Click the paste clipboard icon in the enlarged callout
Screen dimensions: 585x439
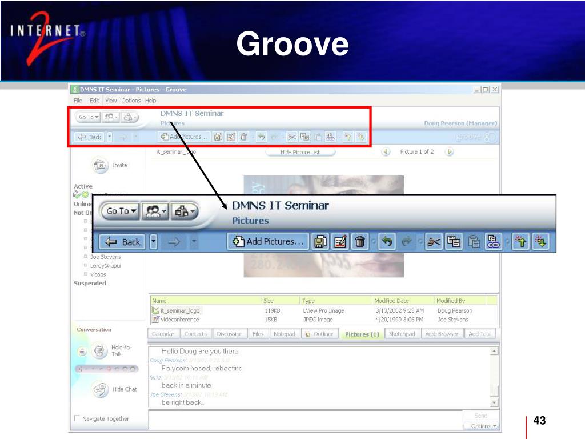pyautogui.click(x=474, y=242)
